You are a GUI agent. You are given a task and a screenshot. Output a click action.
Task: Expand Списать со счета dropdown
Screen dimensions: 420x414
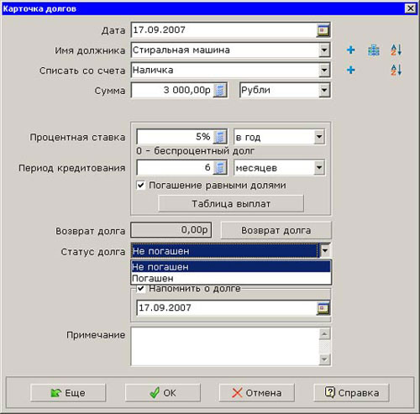324,71
